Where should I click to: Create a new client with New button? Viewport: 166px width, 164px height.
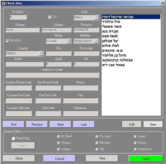153,125
